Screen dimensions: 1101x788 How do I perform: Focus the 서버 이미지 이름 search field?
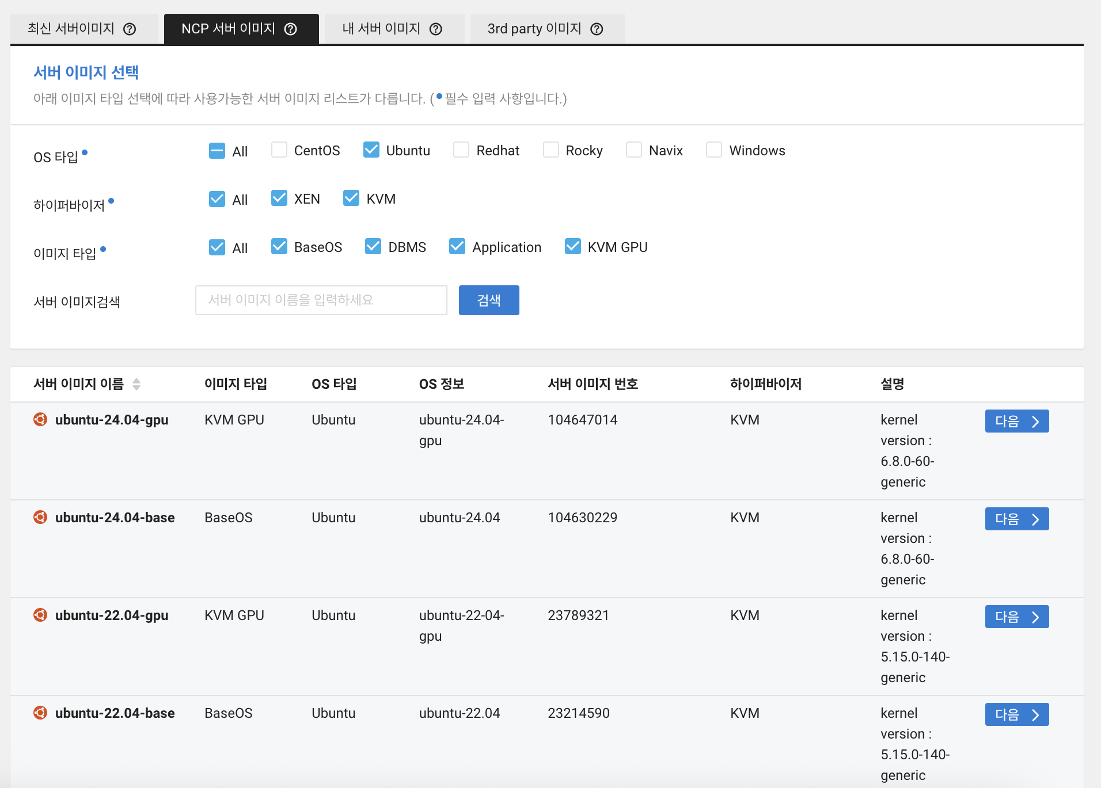click(321, 300)
